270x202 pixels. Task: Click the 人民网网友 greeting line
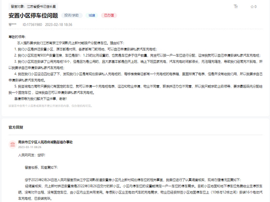pyautogui.click(x=31, y=155)
